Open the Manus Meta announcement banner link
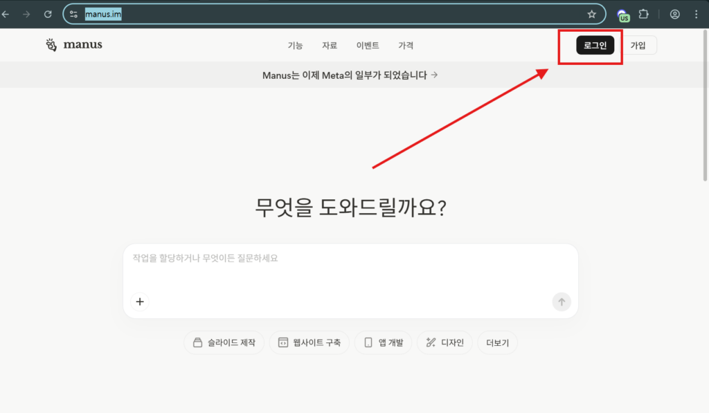Screen dimensions: 709x413 click(350, 75)
